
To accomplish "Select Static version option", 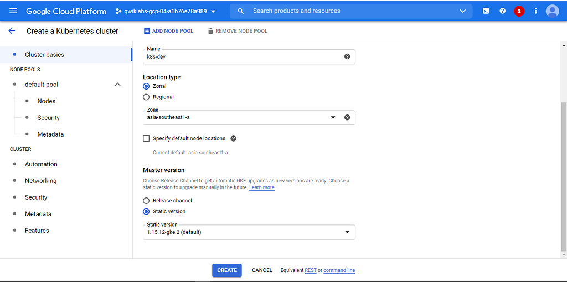I will 146,211.
